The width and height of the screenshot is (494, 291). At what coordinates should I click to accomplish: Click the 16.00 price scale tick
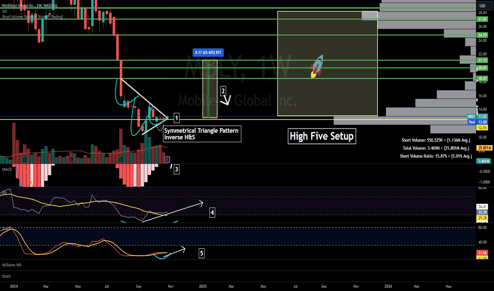(482, 96)
